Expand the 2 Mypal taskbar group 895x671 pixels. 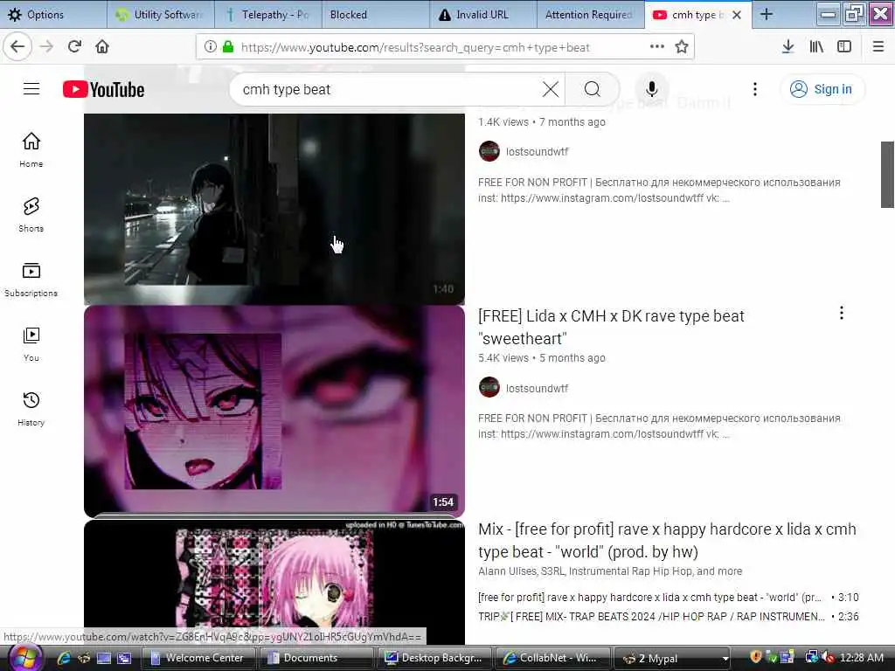pyautogui.click(x=672, y=658)
